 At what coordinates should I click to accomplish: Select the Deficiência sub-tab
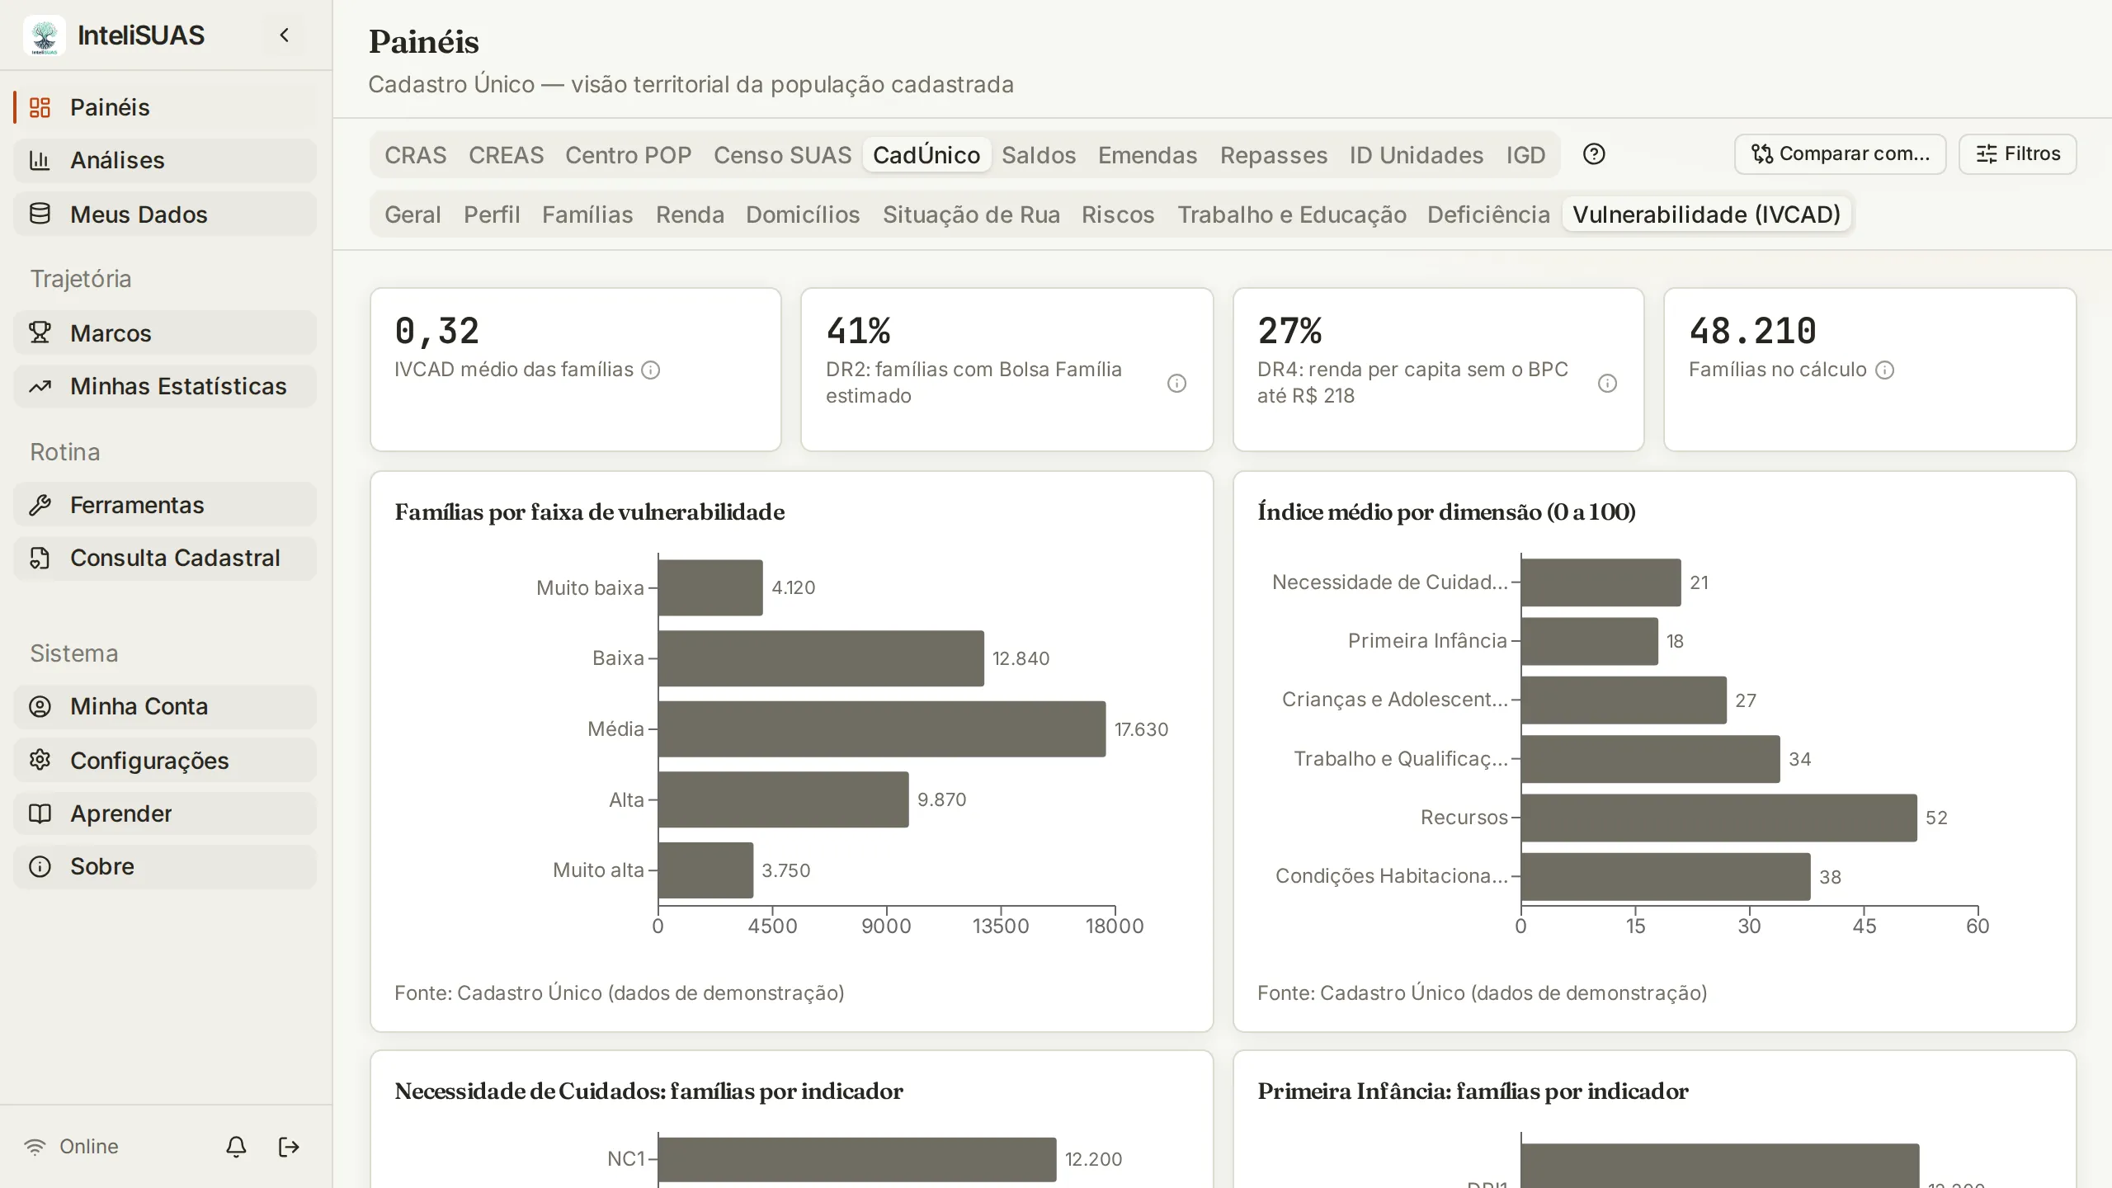point(1489,214)
